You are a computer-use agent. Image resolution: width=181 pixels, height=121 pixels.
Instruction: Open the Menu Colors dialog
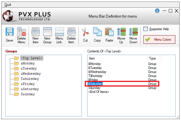pos(159,40)
